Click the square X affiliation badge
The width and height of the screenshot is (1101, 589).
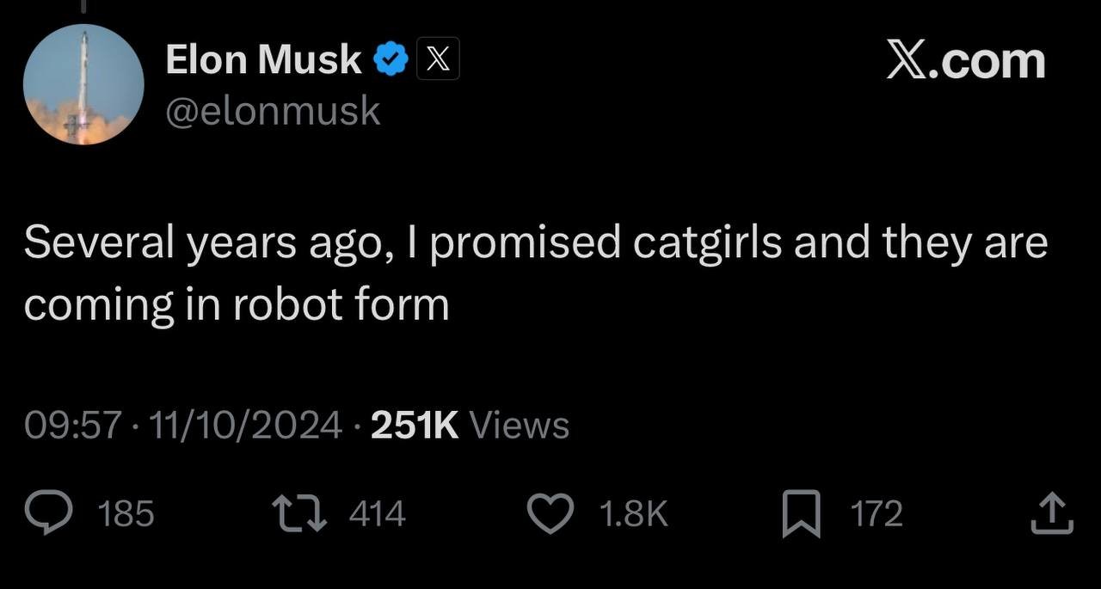coord(438,60)
